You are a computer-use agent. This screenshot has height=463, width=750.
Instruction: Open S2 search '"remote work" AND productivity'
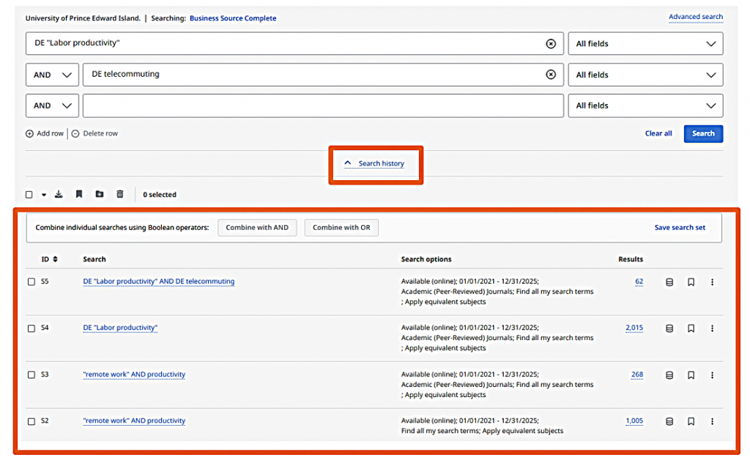pyautogui.click(x=134, y=421)
